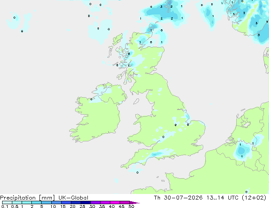Viewport: 269px width, 208px height.
Task: Click the lightest 0.1 mm legend swatch
Action: pos(7,202)
